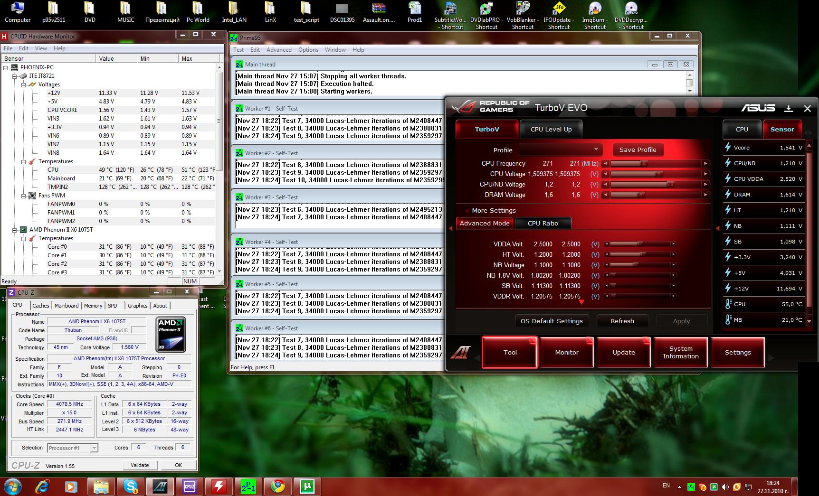
Task: Switch to HWMonitor green taskbar button
Action: [x=307, y=487]
